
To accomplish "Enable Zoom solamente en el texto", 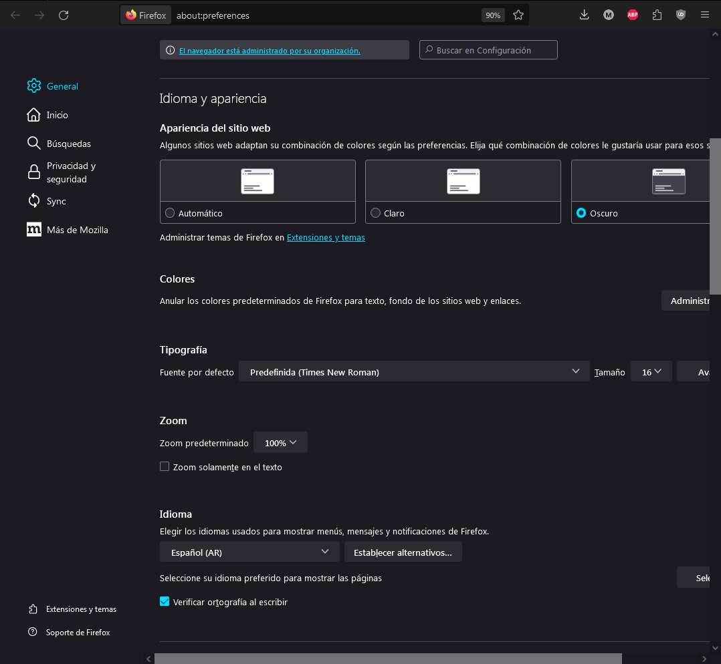I will pos(165,467).
